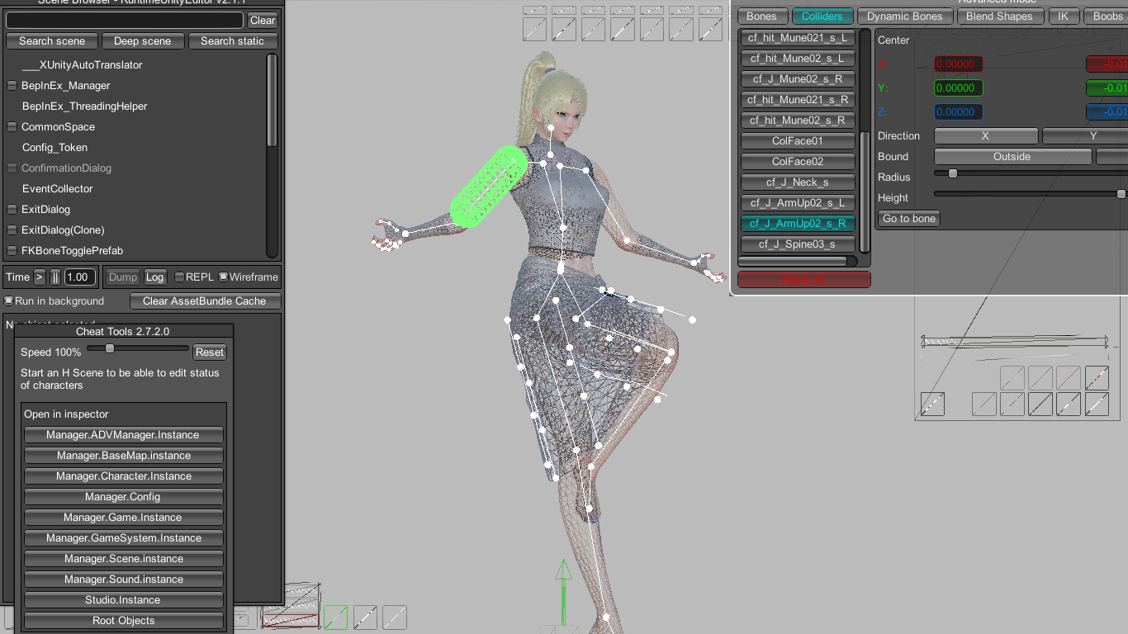Click the Time pause "||" button
The height and width of the screenshot is (634, 1128).
tap(55, 277)
